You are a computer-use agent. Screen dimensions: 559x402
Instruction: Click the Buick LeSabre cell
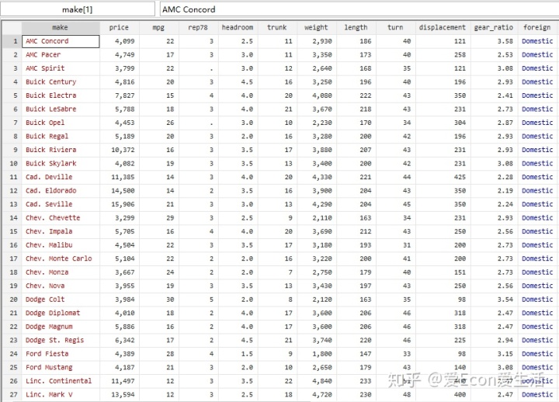coord(61,109)
